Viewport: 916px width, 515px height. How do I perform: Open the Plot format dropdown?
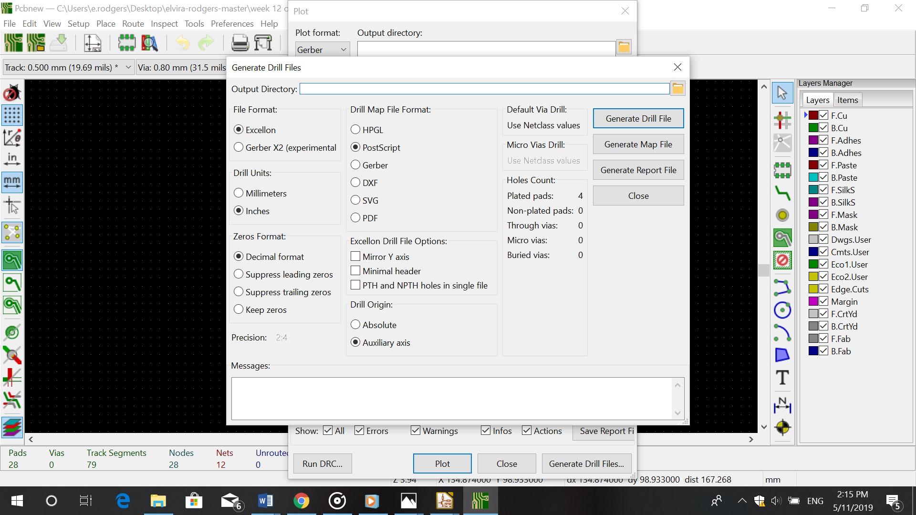point(322,50)
